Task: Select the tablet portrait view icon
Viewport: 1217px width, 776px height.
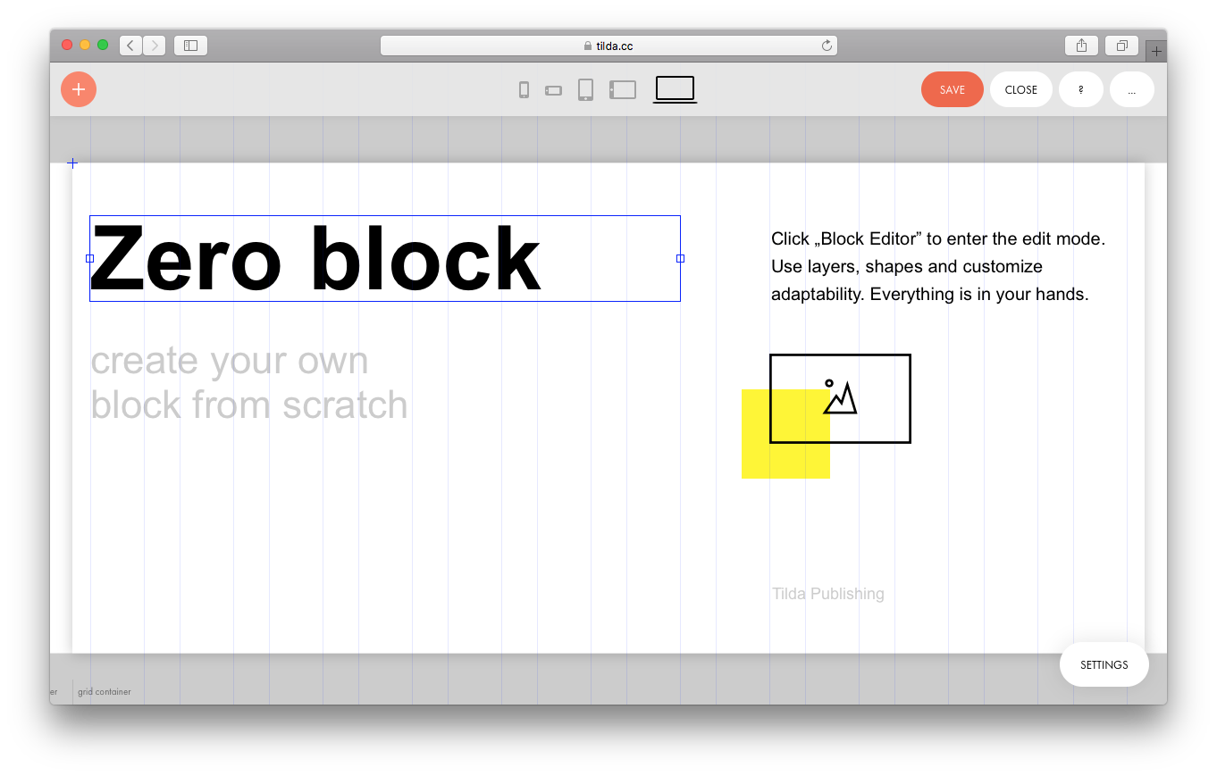Action: [x=585, y=89]
